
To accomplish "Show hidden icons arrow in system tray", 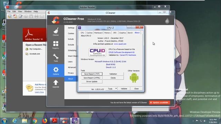I will 193,121.
